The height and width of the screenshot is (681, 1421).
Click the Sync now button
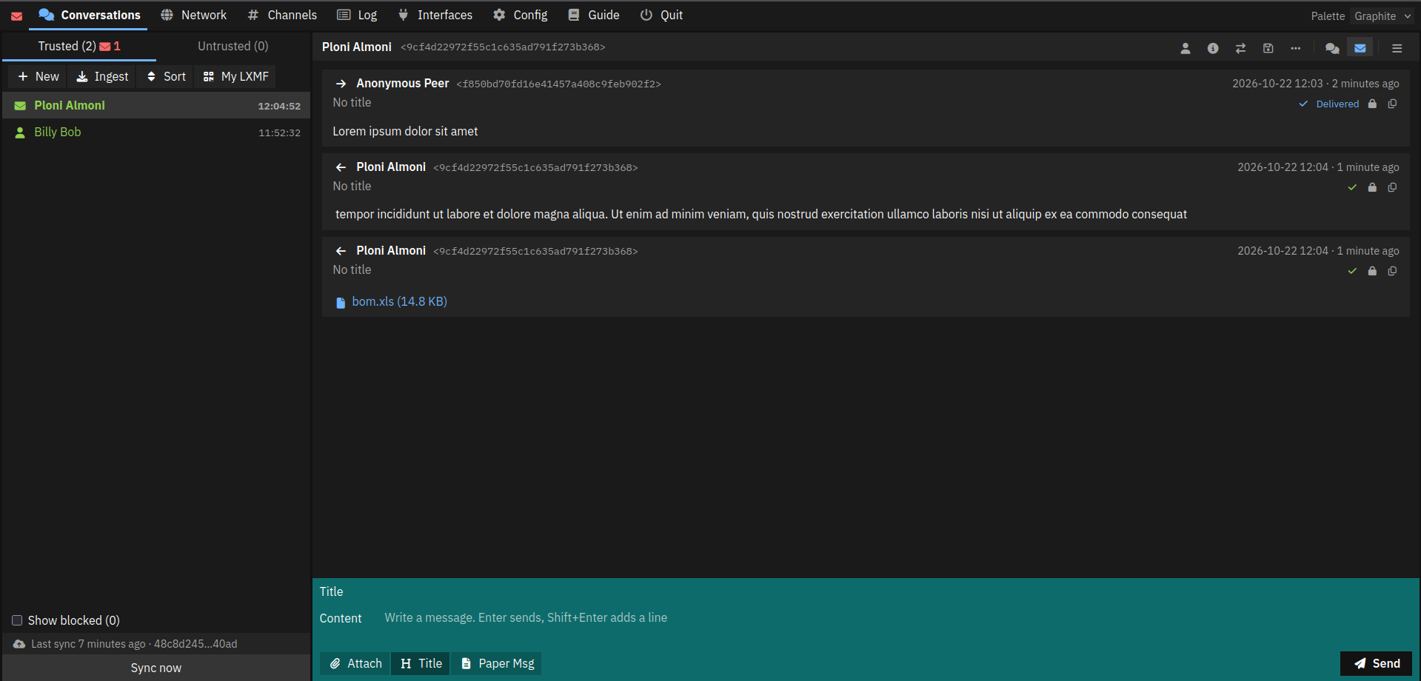(156, 668)
